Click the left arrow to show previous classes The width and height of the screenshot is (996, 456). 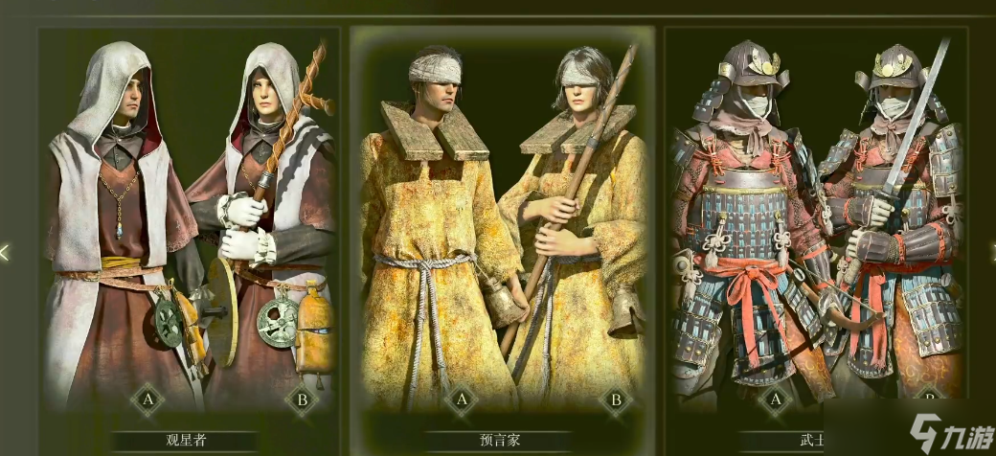point(5,253)
